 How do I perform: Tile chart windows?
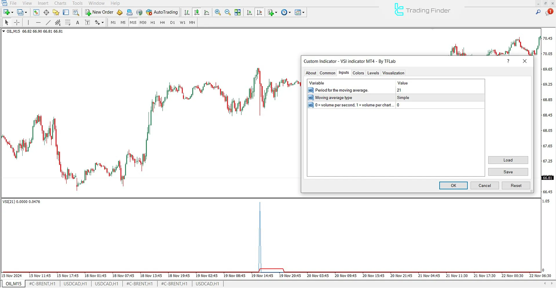tap(237, 12)
